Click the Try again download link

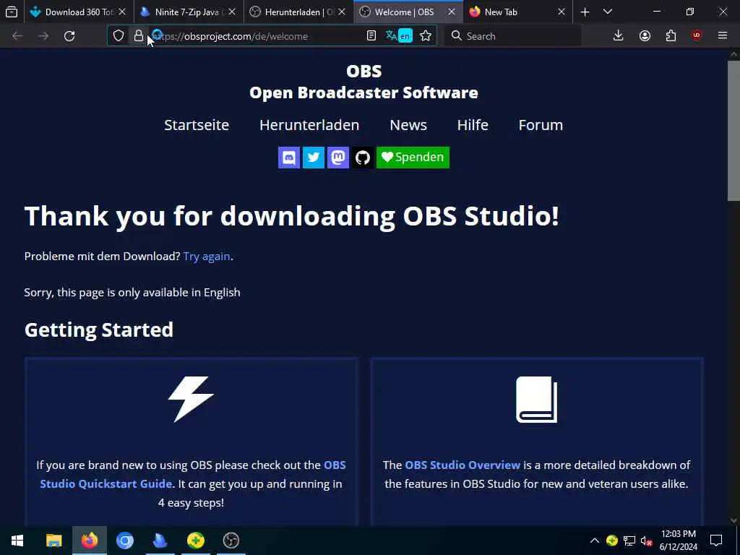coord(207,257)
